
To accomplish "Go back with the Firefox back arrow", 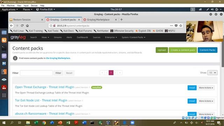I will 12,26.
